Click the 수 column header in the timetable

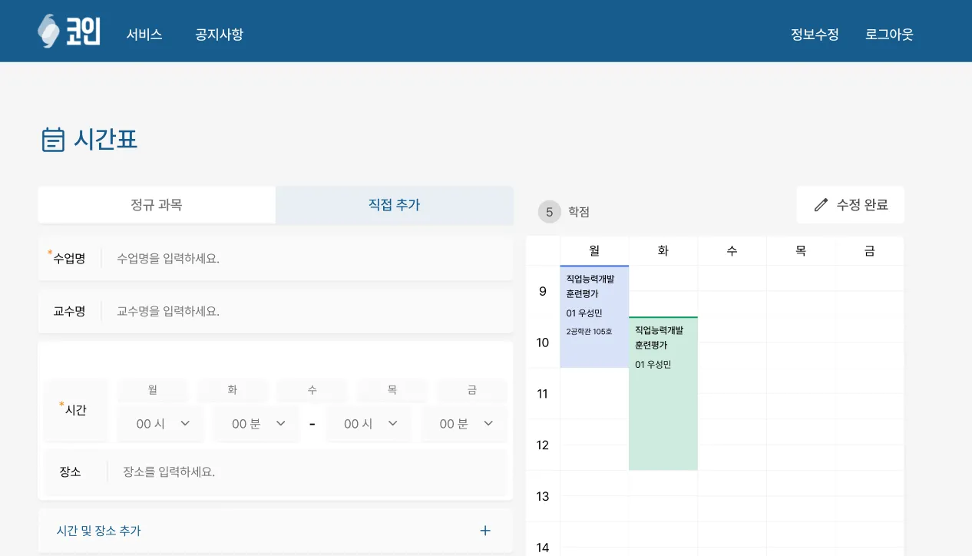click(x=732, y=251)
